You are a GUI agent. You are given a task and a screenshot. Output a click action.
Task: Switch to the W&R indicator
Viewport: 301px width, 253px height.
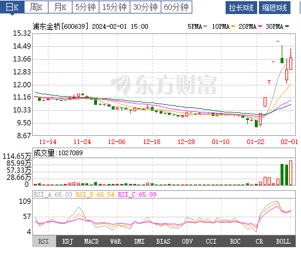tap(116, 241)
